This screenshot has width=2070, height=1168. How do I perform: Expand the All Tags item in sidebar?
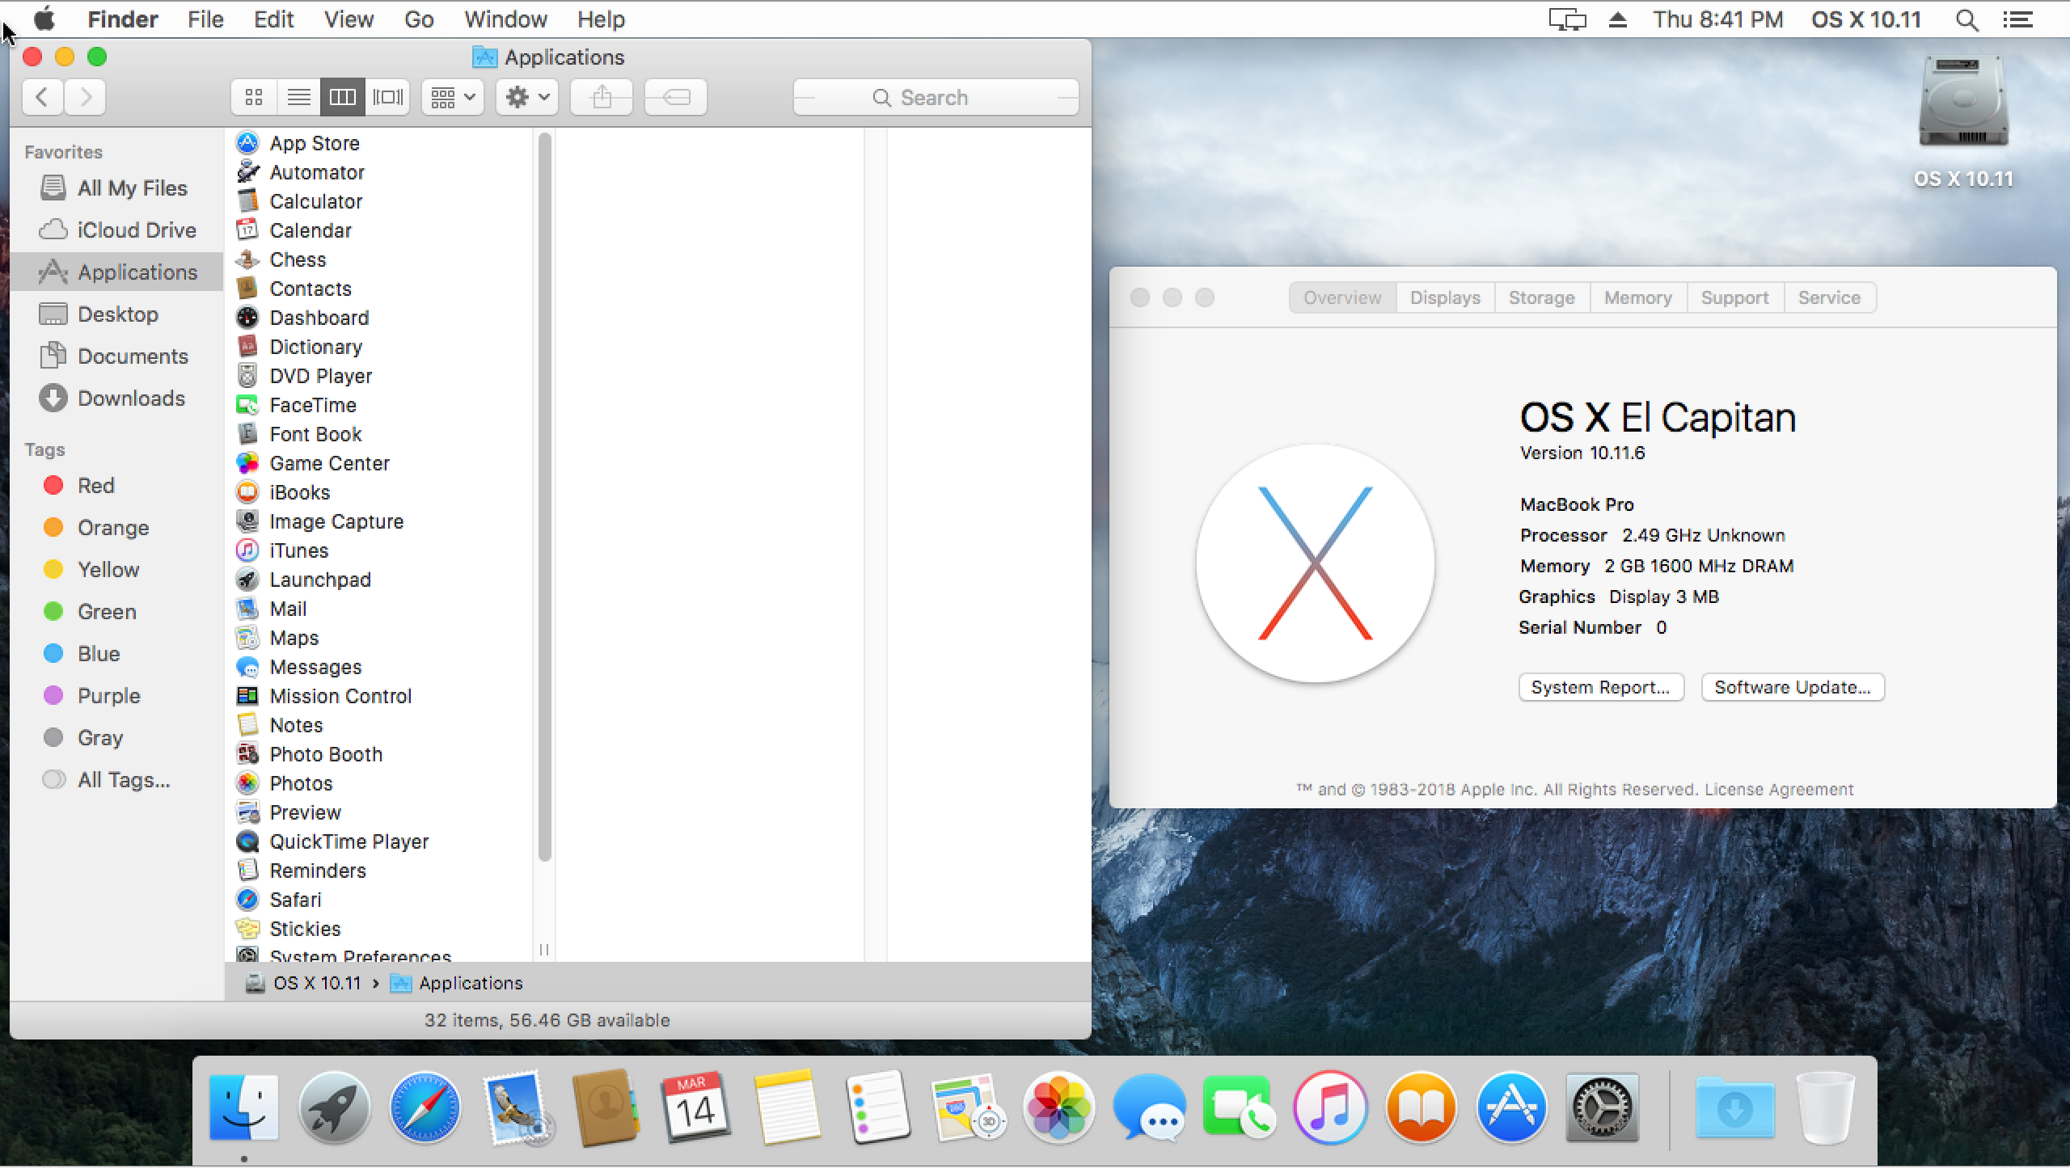122,778
